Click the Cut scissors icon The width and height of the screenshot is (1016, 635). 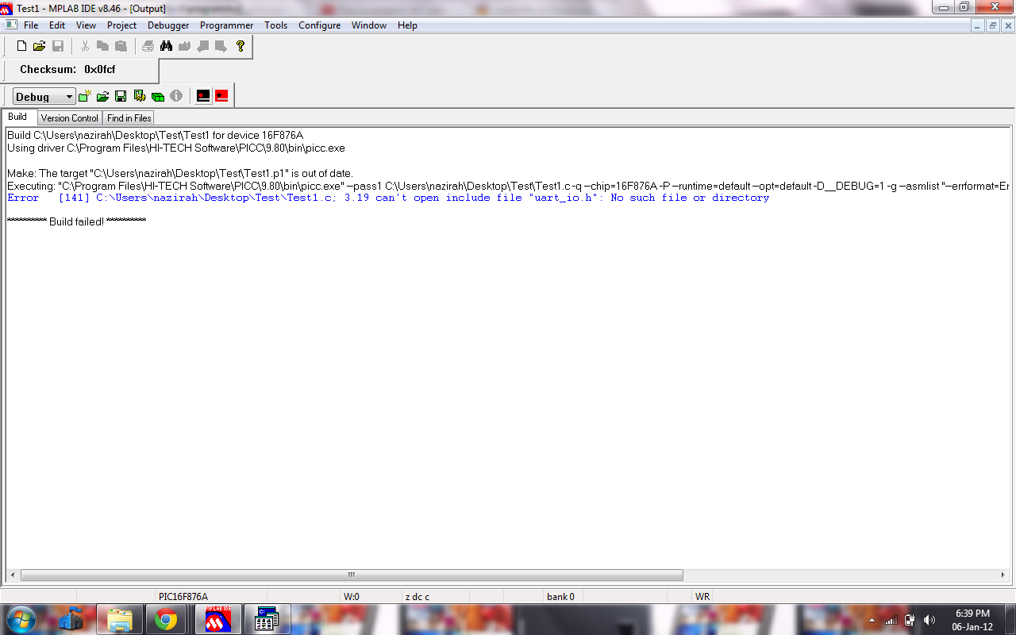tap(86, 46)
